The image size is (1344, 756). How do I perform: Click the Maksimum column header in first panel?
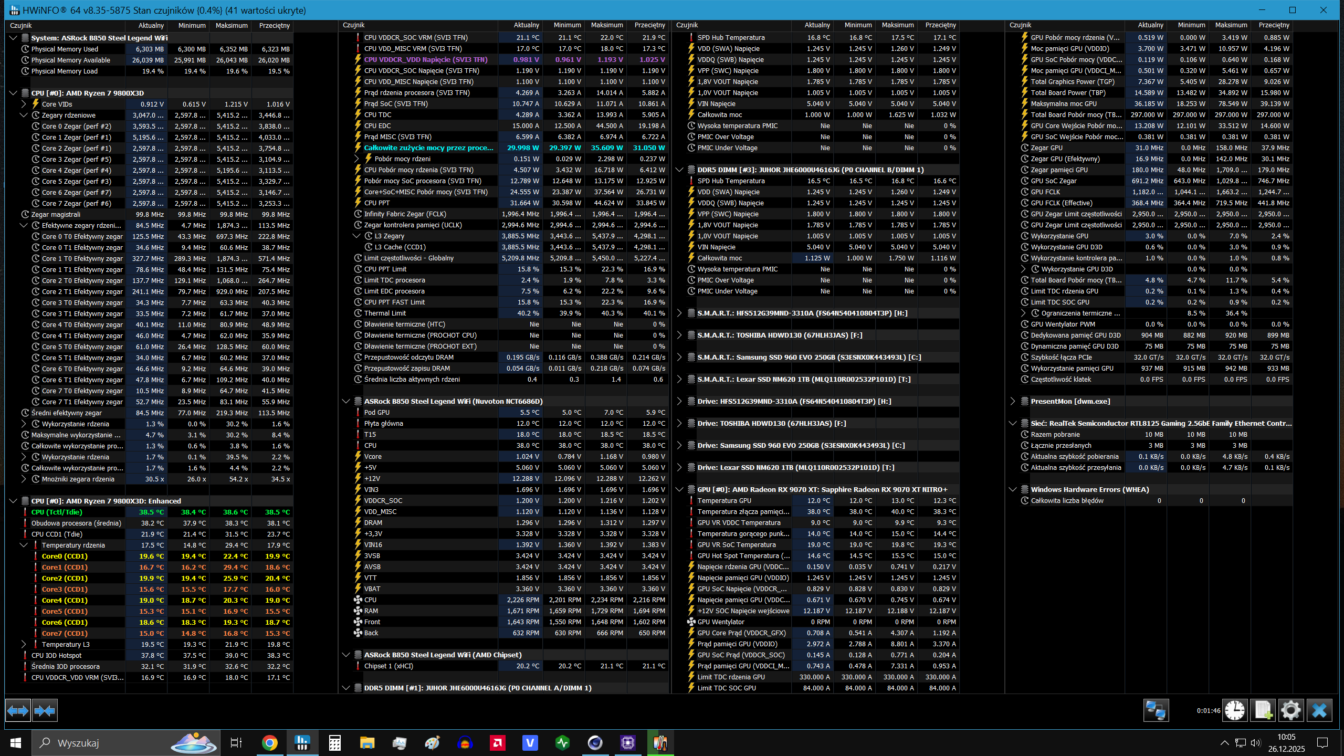(231, 25)
